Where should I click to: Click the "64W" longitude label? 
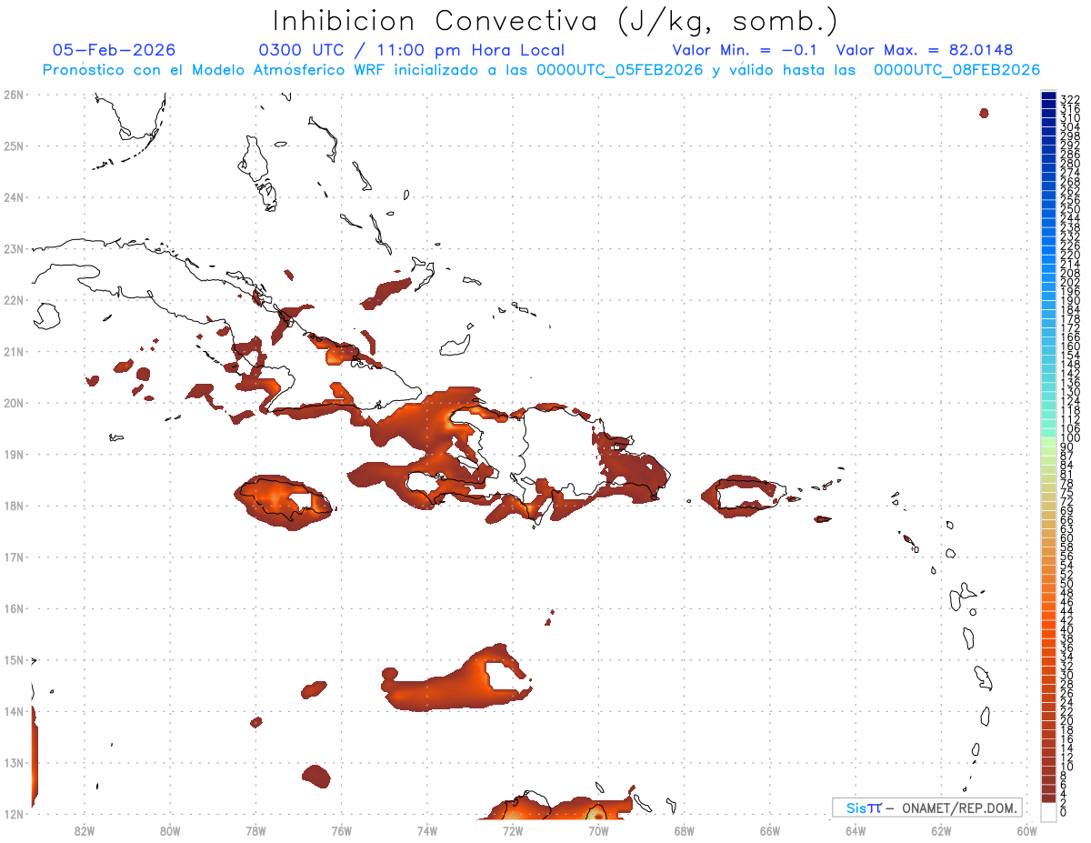coord(856,830)
